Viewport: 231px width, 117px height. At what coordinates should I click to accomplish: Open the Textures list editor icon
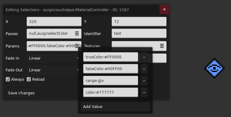[x=162, y=46]
